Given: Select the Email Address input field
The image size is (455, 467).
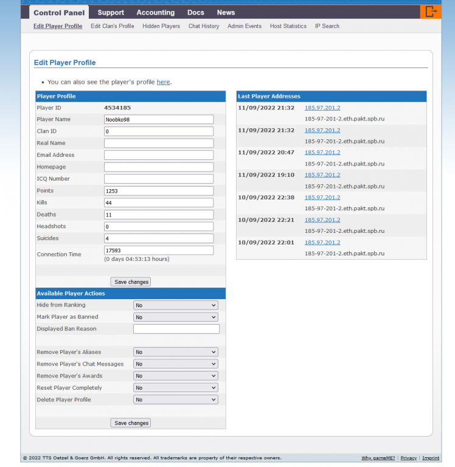Looking at the screenshot, I should pyautogui.click(x=159, y=155).
